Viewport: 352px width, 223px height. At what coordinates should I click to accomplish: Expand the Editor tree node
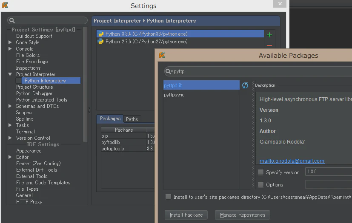point(10,157)
